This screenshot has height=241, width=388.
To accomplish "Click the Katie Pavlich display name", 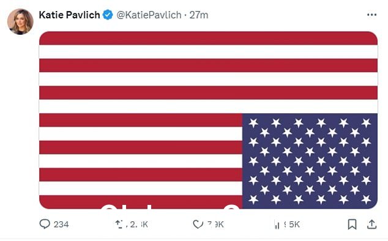I will point(69,15).
